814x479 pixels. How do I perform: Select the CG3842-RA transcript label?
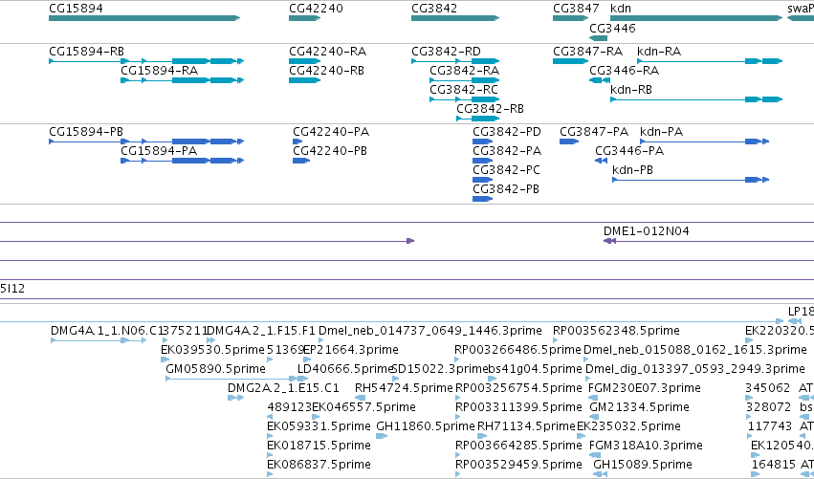[464, 71]
